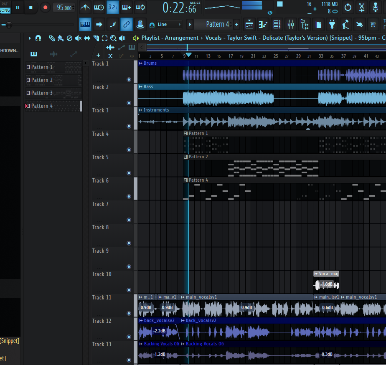The width and height of the screenshot is (386, 365).
Task: Switch to SONG mode
Action: tap(5, 10)
